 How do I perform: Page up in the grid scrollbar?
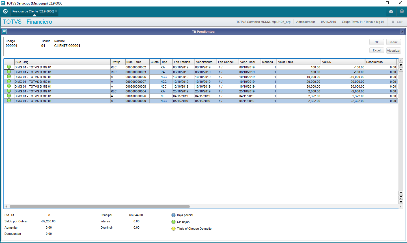pos(401,65)
